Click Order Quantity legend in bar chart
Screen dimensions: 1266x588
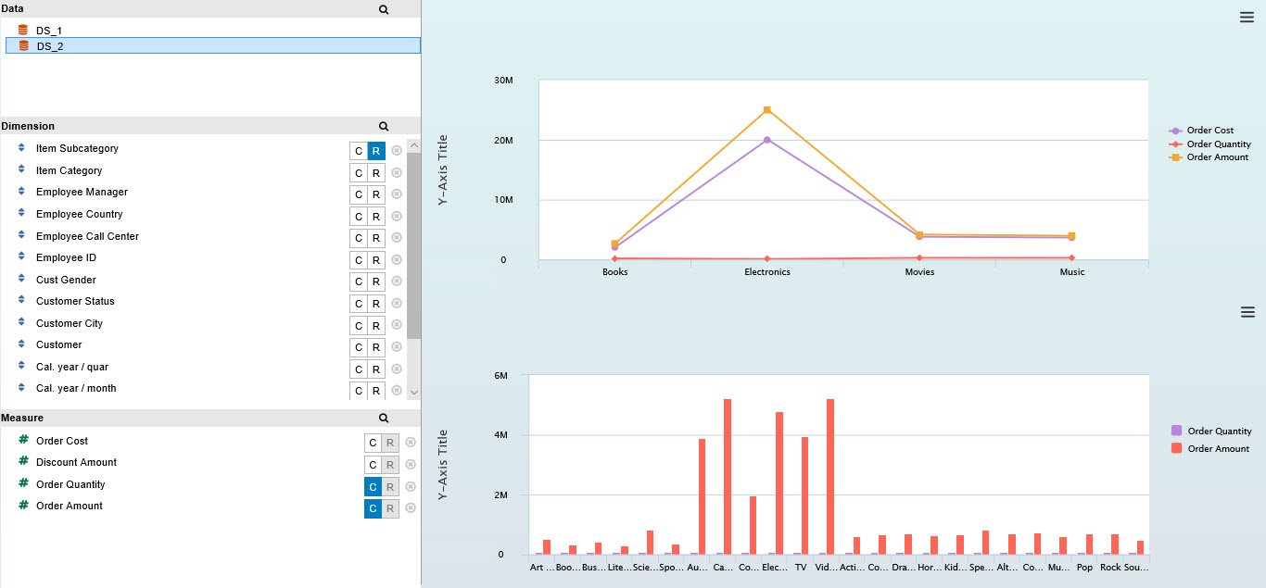(x=1218, y=431)
